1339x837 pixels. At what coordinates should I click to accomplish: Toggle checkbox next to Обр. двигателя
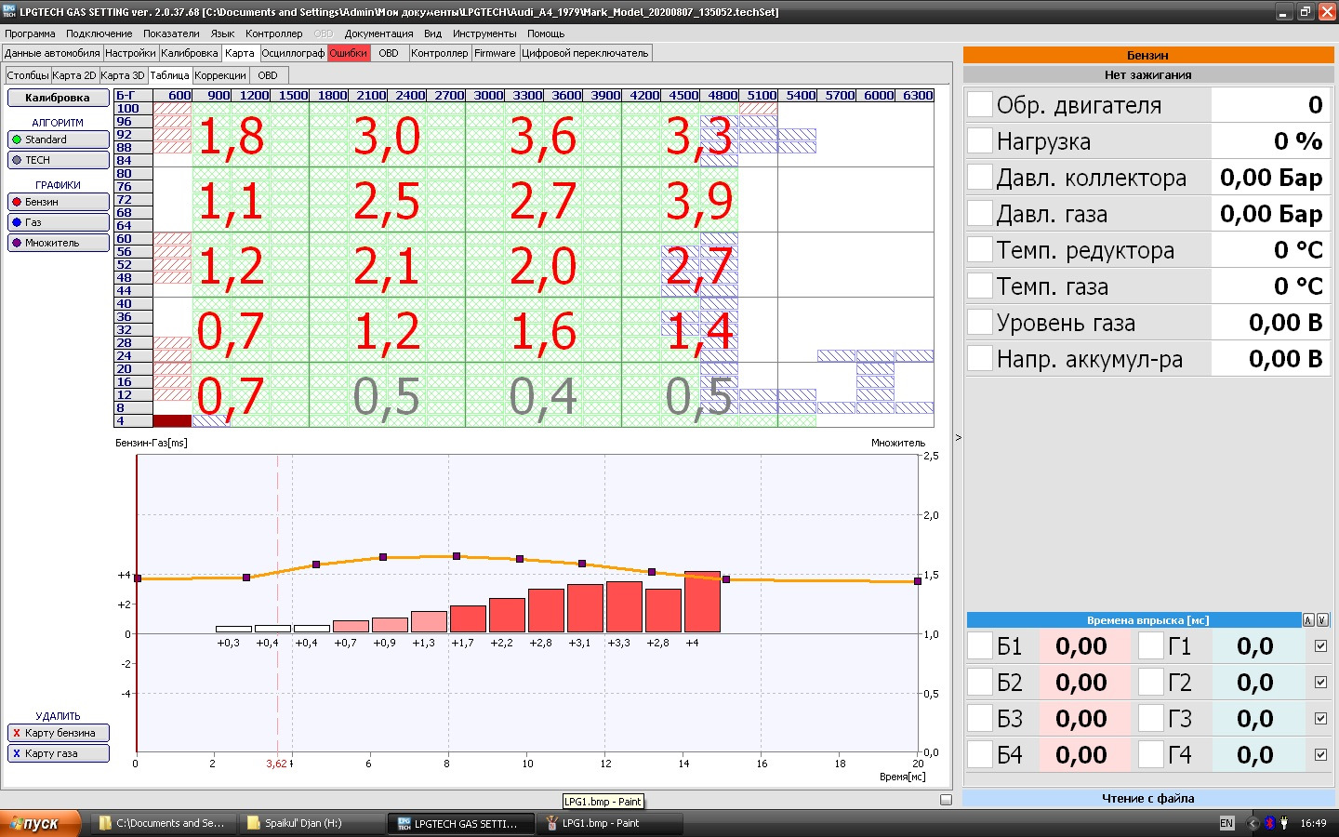pos(979,104)
